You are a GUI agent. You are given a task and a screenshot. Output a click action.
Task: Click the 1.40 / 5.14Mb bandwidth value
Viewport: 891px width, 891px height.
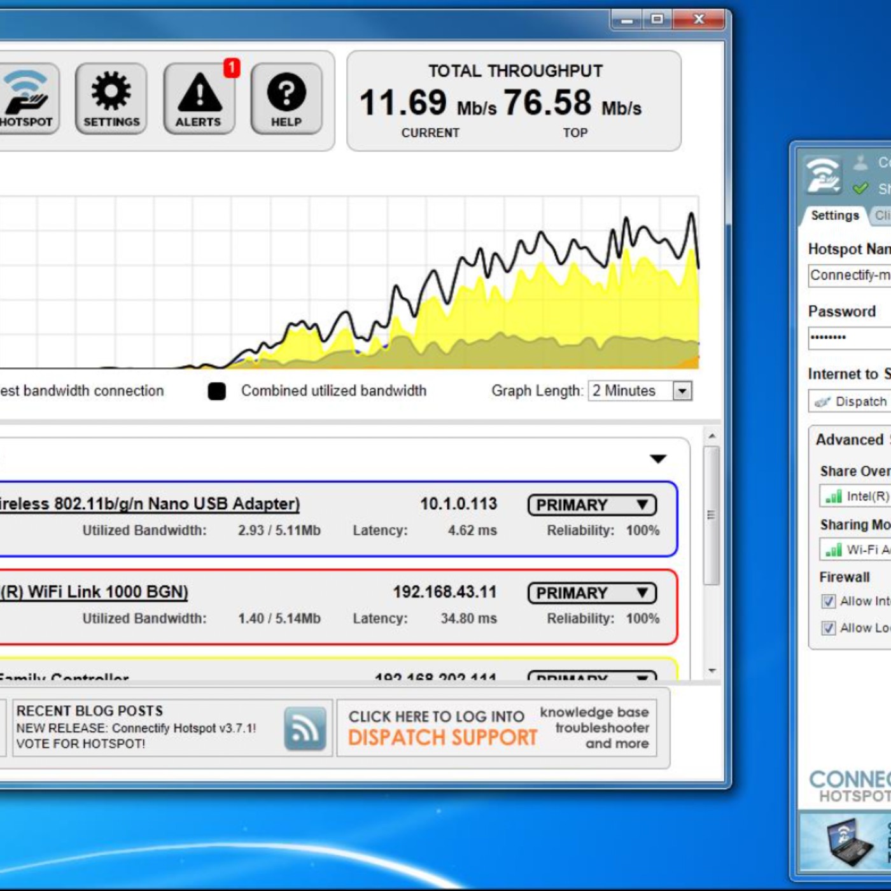pyautogui.click(x=279, y=618)
